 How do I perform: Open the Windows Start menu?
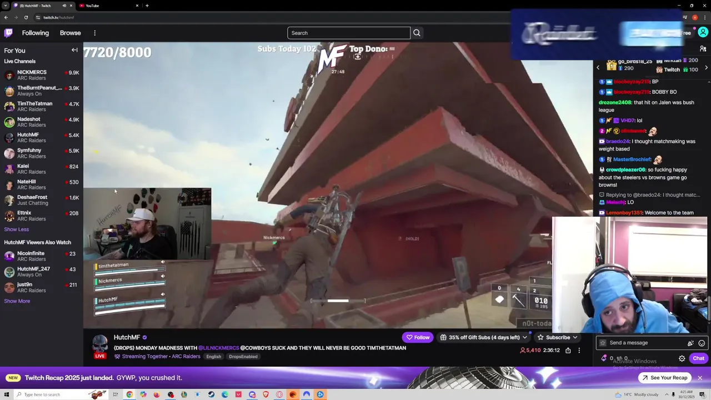[x=6, y=394]
